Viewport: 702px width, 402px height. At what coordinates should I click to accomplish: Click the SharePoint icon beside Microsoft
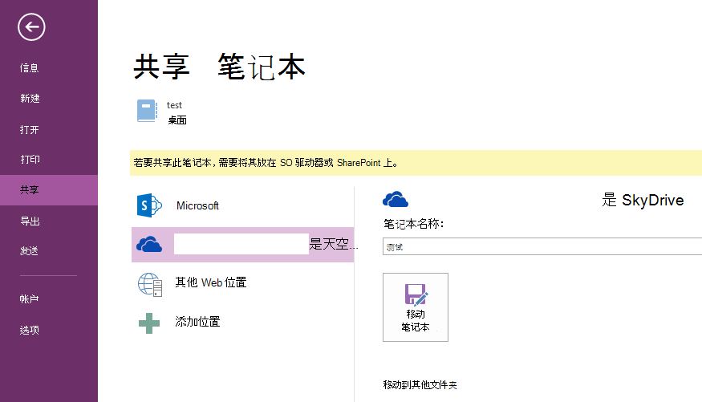coord(149,205)
